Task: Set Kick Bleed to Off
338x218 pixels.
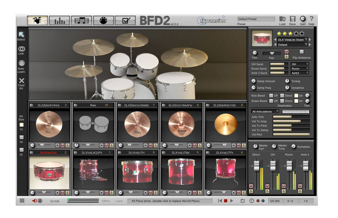Action: (271, 96)
